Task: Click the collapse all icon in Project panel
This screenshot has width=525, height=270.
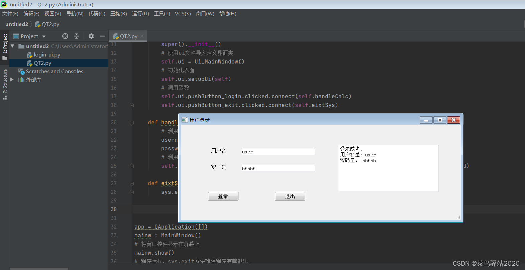Action: pos(77,36)
